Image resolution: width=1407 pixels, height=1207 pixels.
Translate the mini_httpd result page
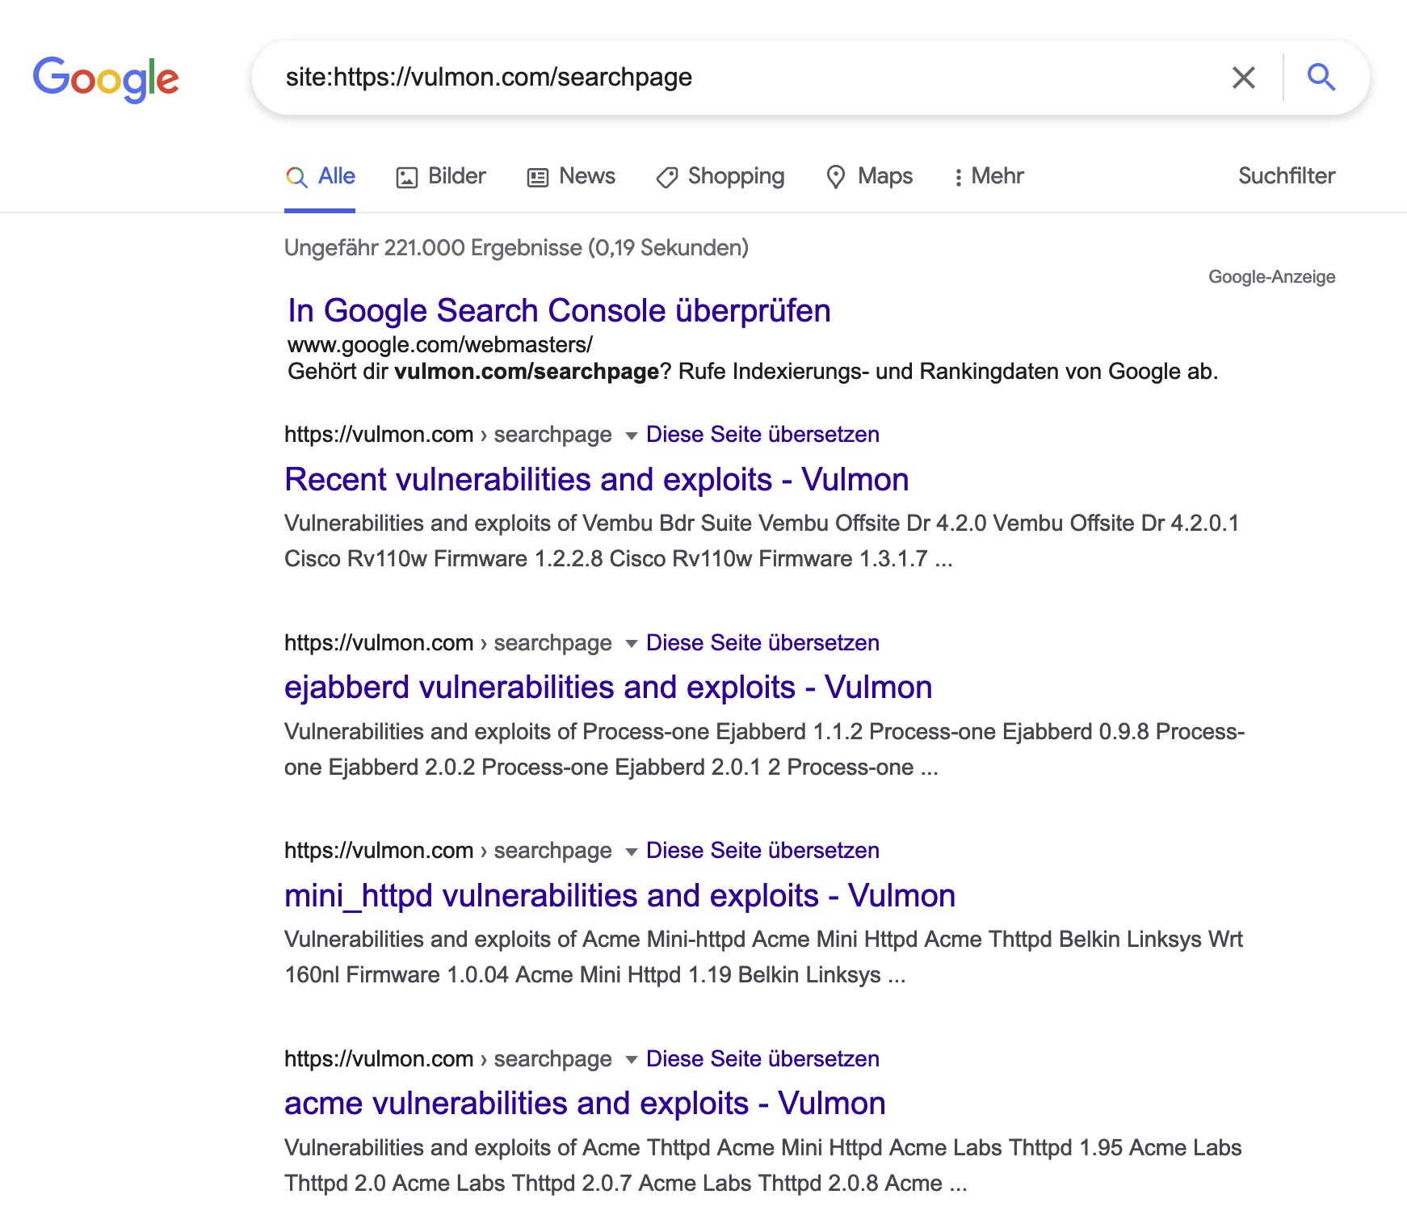tap(762, 851)
